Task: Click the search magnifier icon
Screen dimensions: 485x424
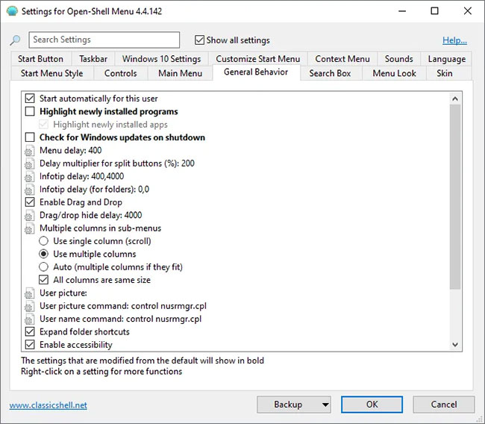Action: [x=16, y=40]
